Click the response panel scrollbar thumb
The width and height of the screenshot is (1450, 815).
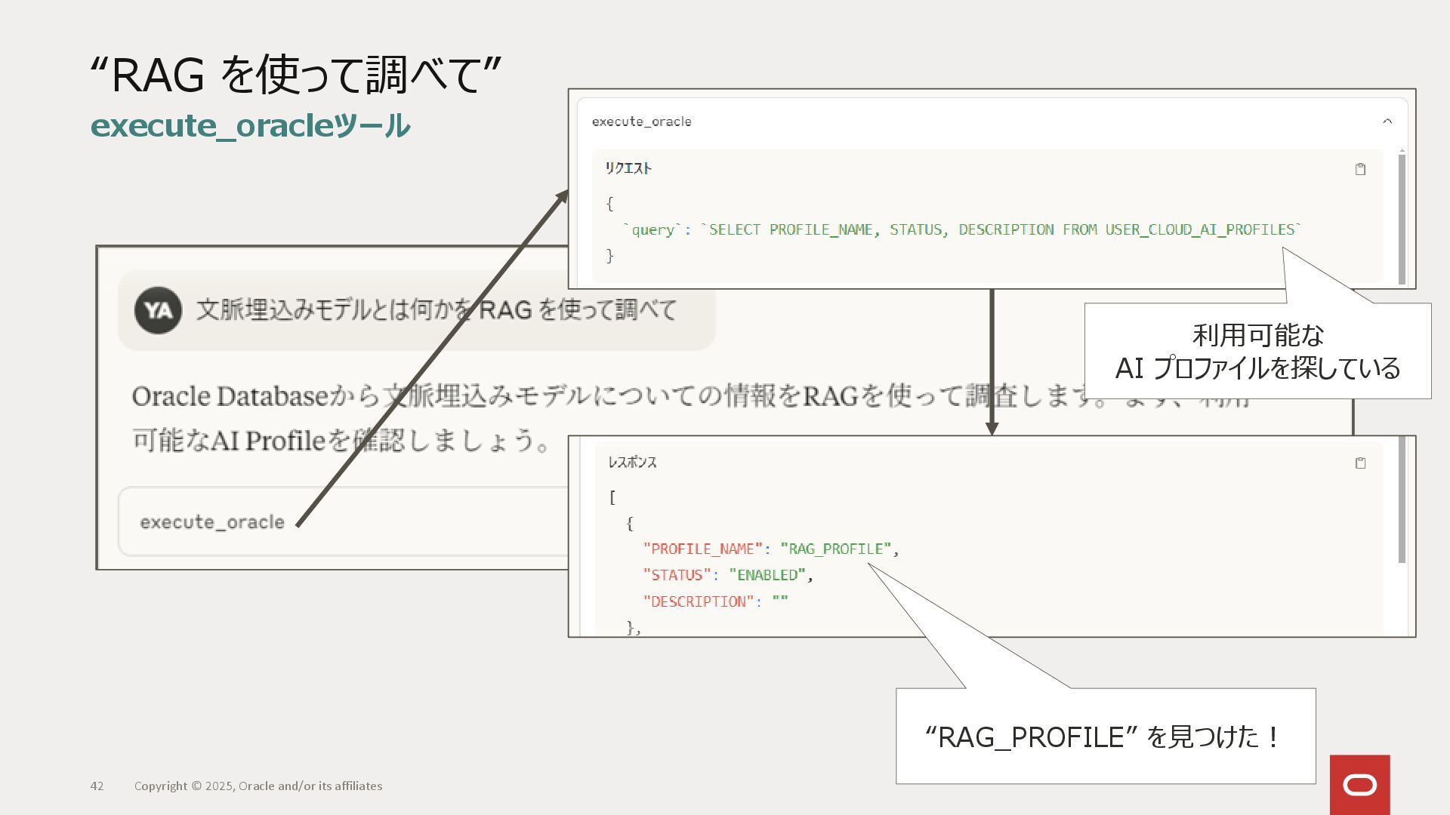tap(1402, 498)
